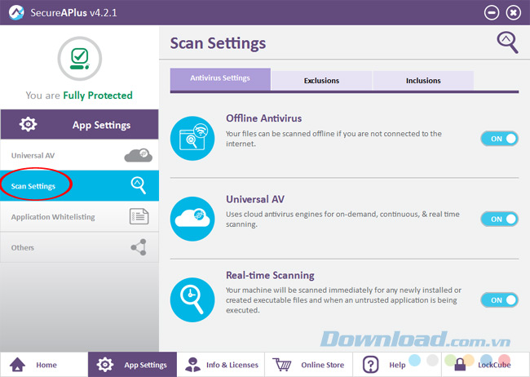Click the gear icon in bottom App Settings
This screenshot has height=377, width=530.
[105, 365]
